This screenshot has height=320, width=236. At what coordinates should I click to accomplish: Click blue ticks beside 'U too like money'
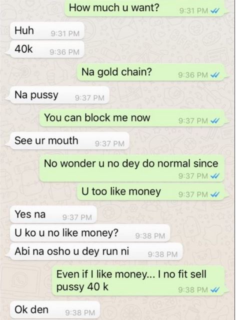[x=214, y=194]
